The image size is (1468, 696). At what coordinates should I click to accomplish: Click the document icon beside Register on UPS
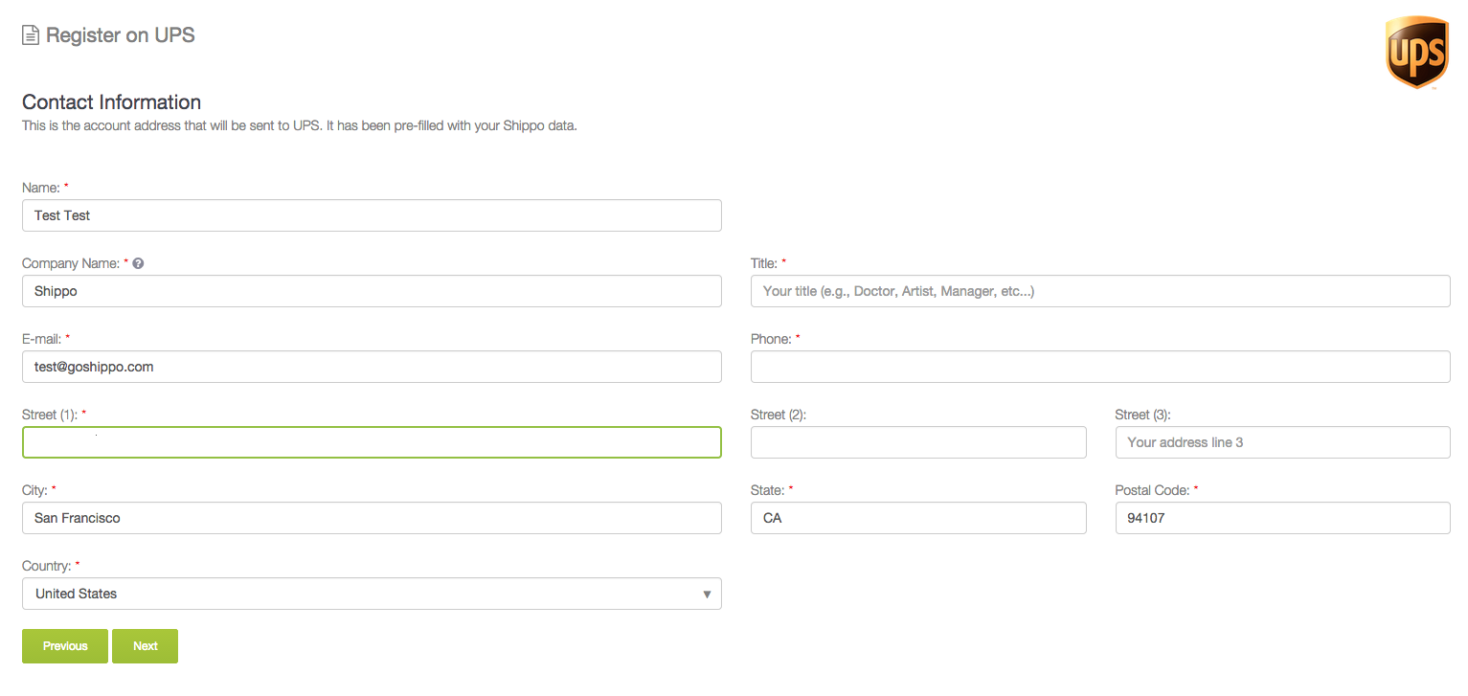click(31, 35)
